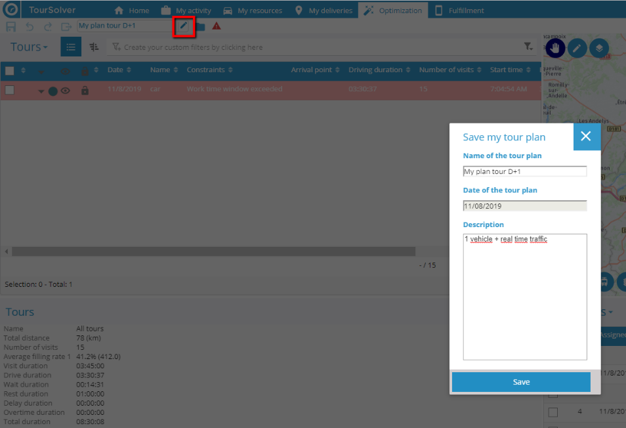Toggle the eye visibility for car tour
Screen dimensions: 626x428
click(x=65, y=91)
